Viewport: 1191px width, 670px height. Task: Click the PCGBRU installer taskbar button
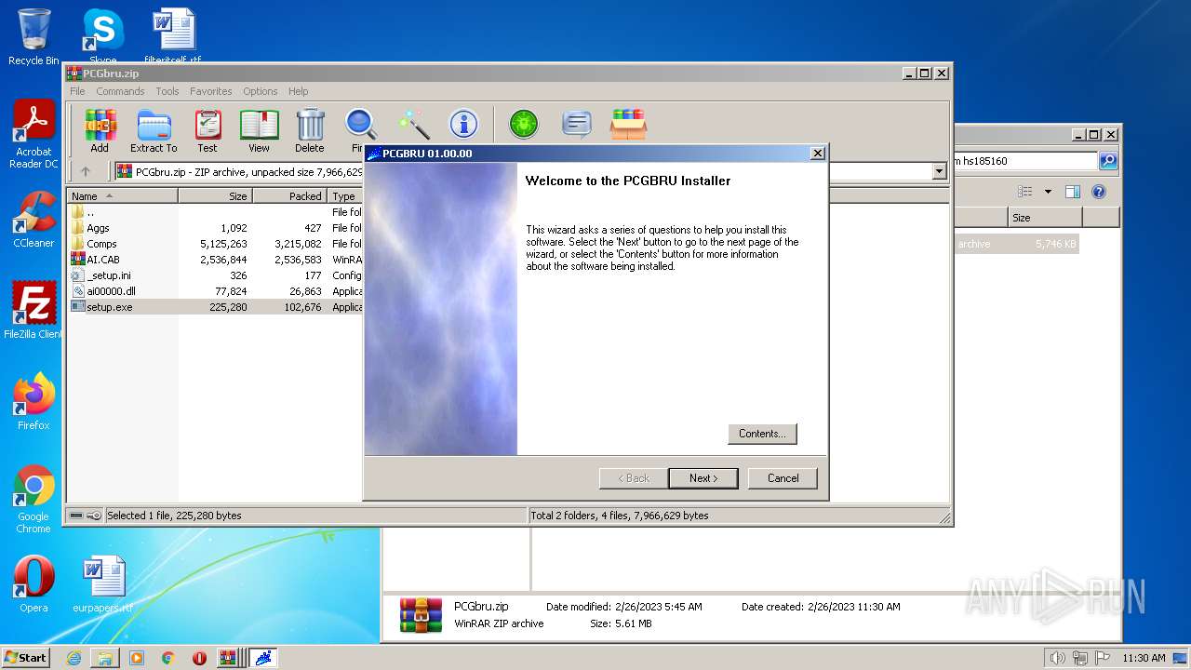pos(262,658)
